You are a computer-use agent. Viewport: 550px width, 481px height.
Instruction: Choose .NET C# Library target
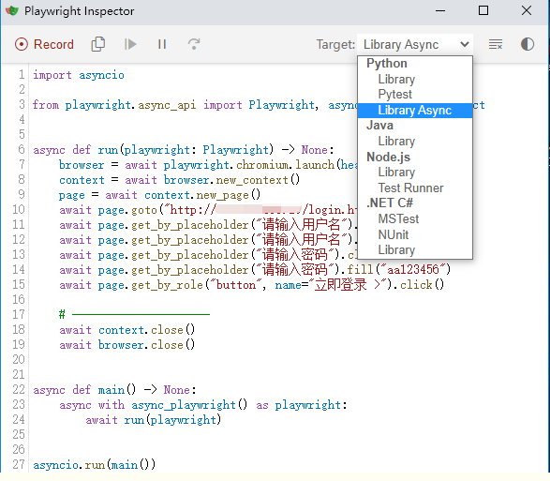pyautogui.click(x=396, y=250)
